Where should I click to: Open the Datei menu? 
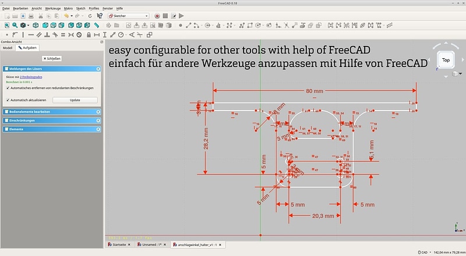point(6,8)
